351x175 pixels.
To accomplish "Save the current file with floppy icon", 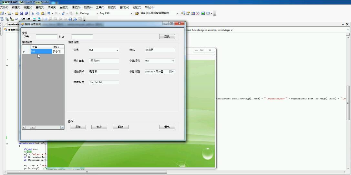I will (x=22, y=13).
